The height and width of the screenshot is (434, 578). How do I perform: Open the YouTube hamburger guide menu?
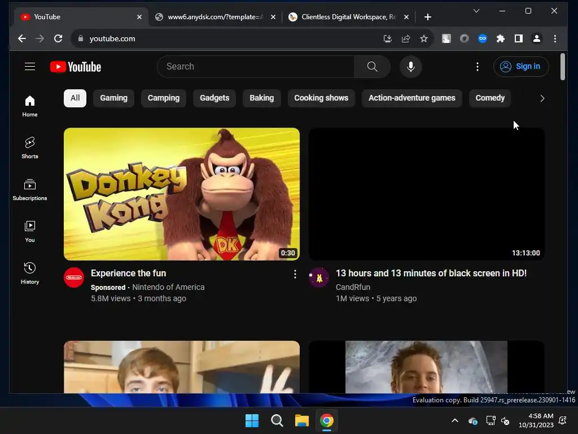(x=30, y=67)
